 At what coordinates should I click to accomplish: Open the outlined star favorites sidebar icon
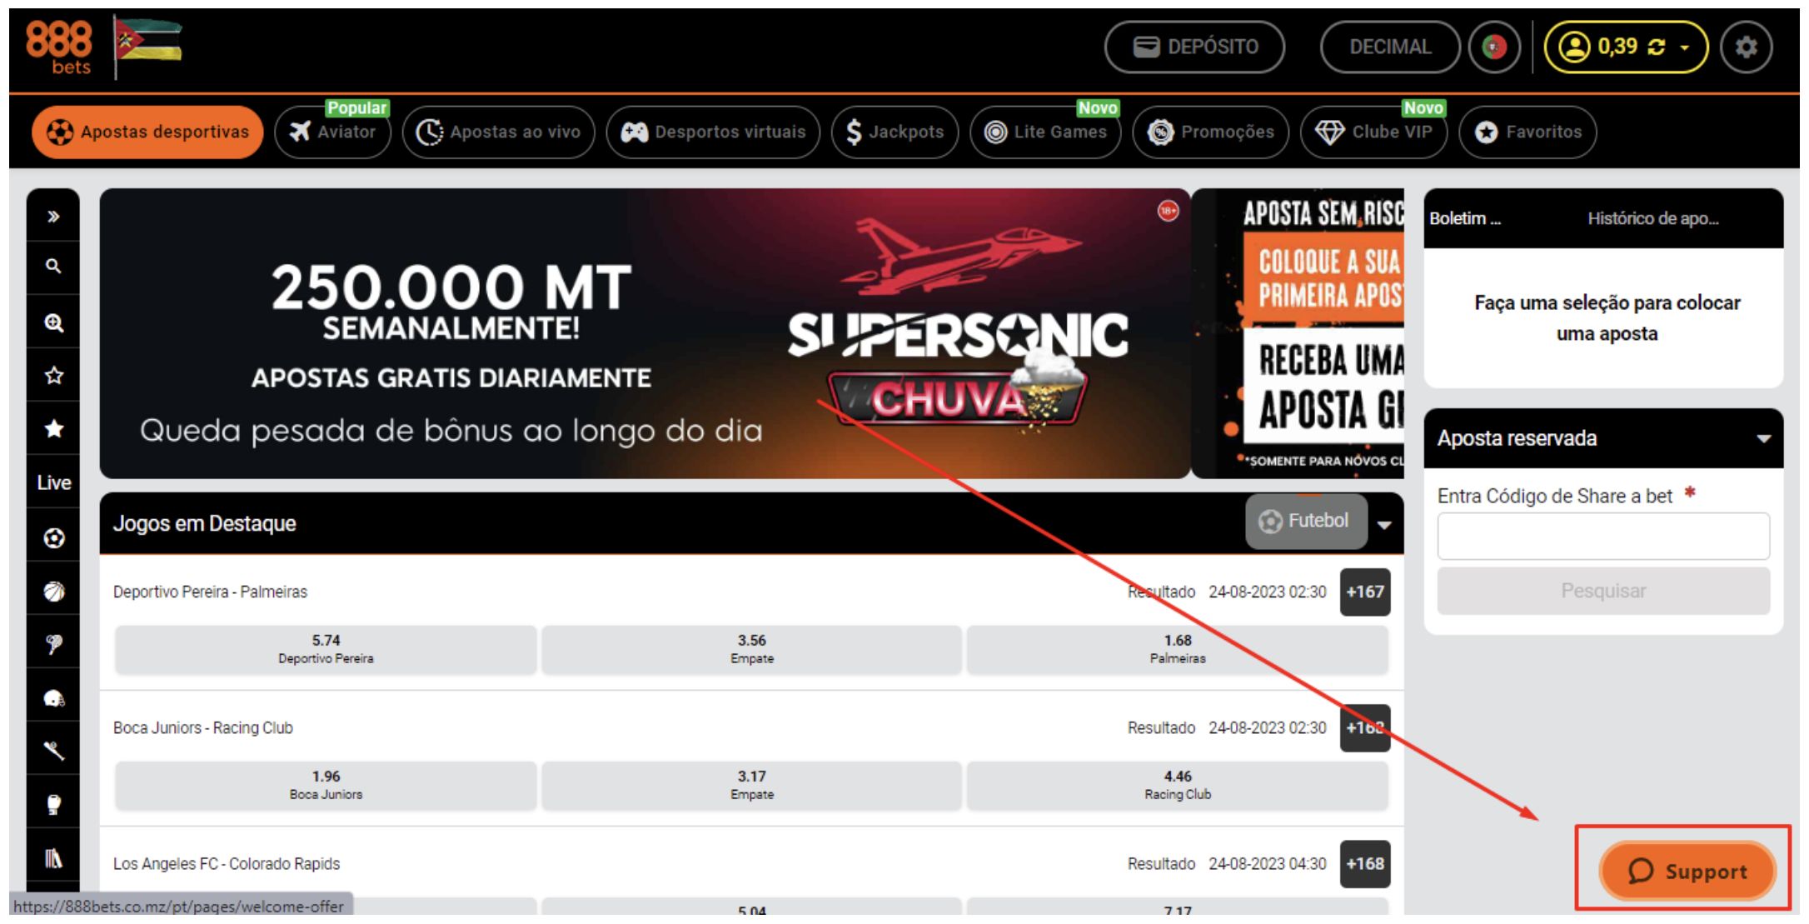[53, 376]
